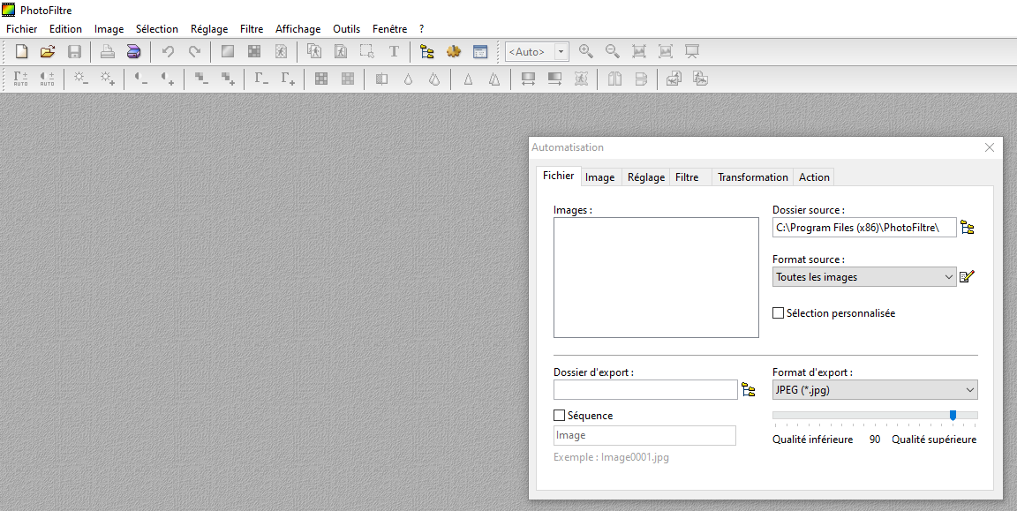Click the Brightness minus sun icon
The height and width of the screenshot is (511, 1017).
[x=81, y=79]
